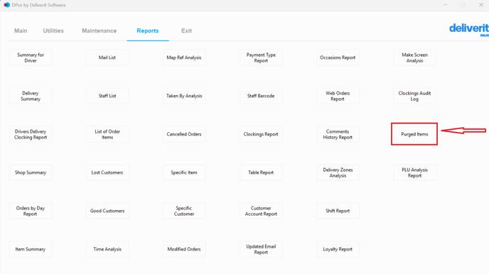Open Orders by Day Report
Image resolution: width=489 pixels, height=274 pixels.
click(x=31, y=211)
